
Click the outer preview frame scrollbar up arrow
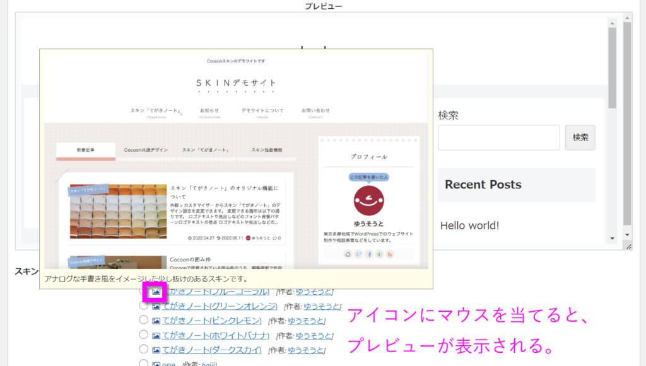click(627, 18)
